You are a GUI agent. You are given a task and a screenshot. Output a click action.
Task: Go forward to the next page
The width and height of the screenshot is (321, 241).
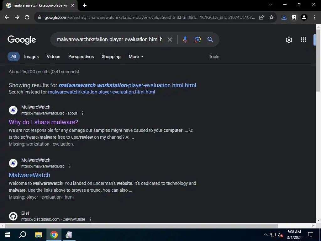pyautogui.click(x=17, y=18)
